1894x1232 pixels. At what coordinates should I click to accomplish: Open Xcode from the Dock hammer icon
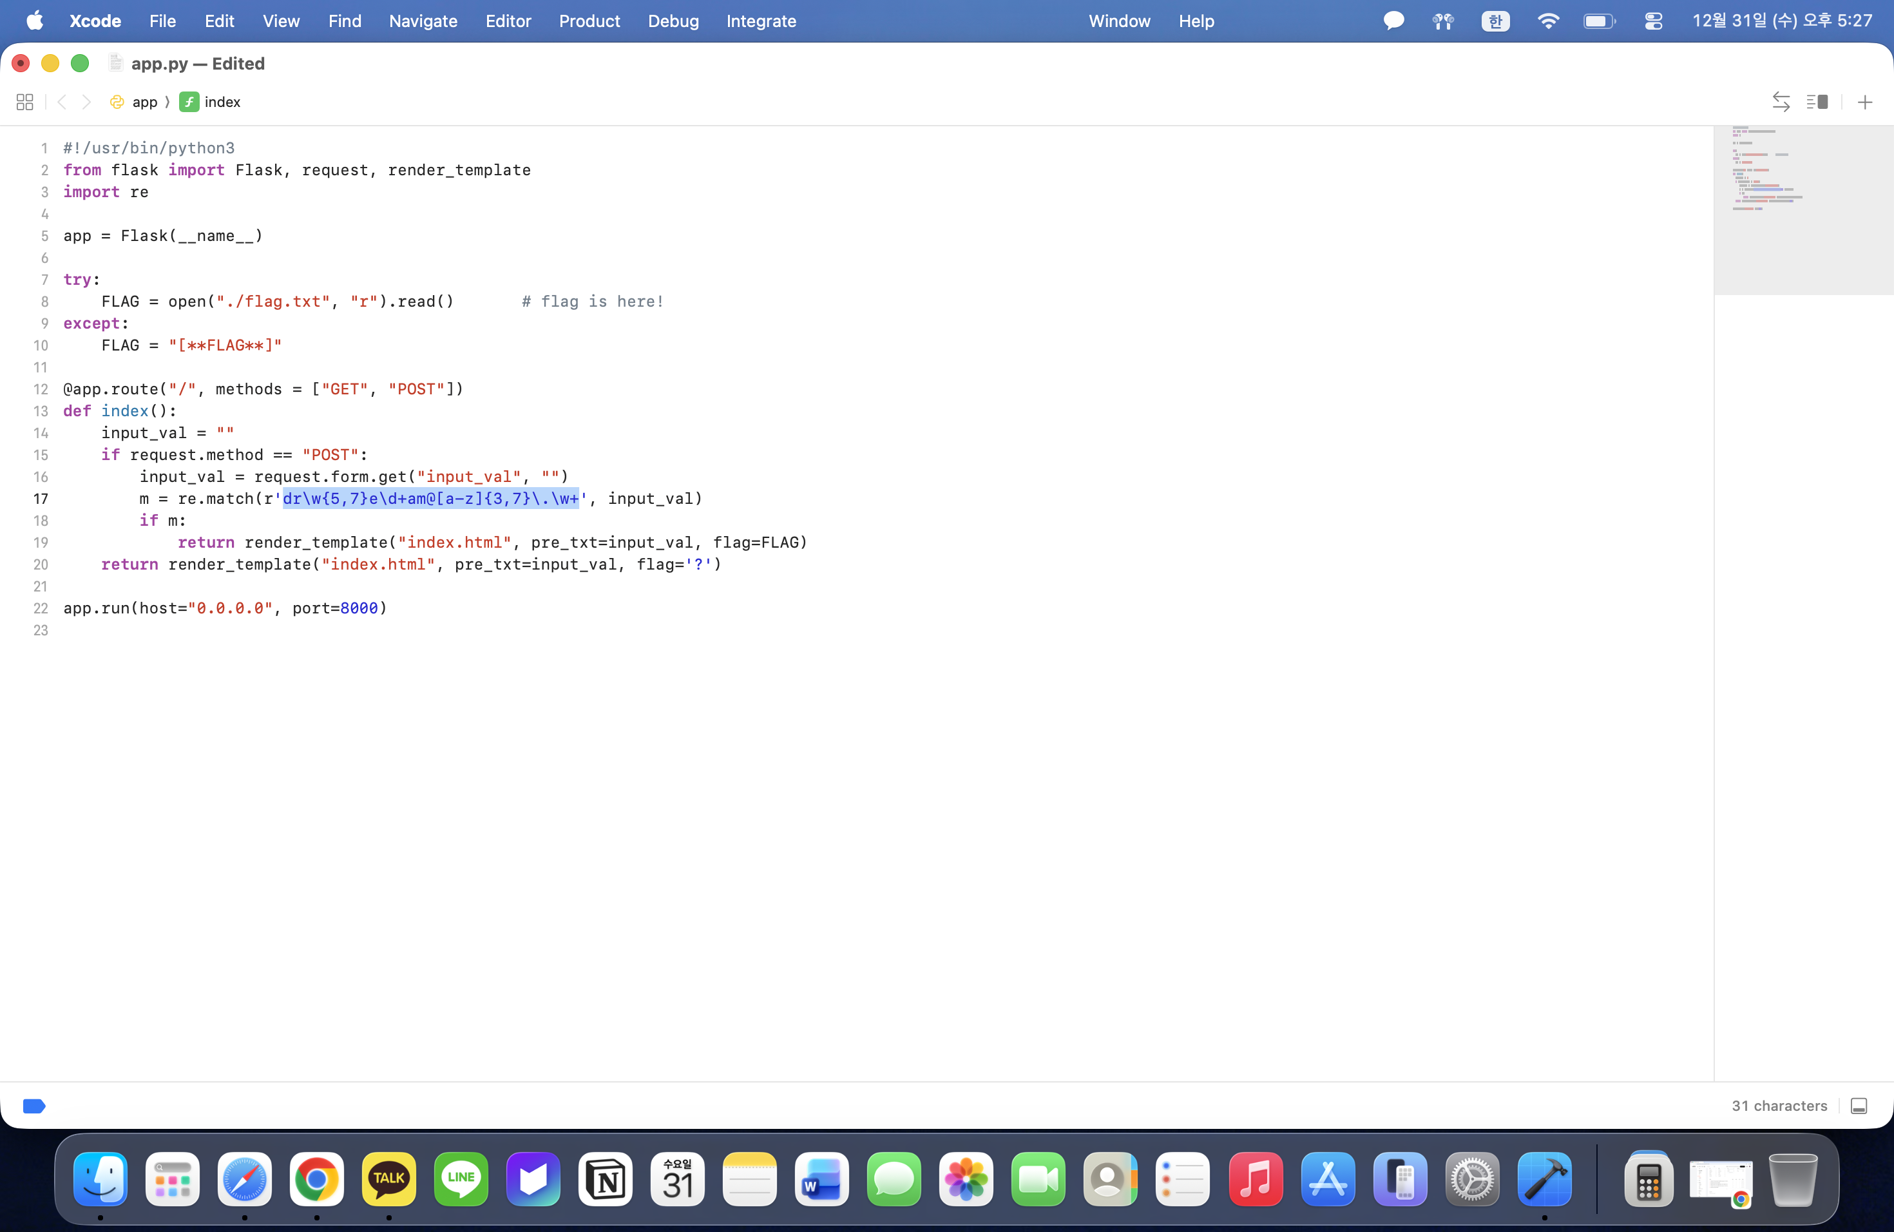1544,1179
